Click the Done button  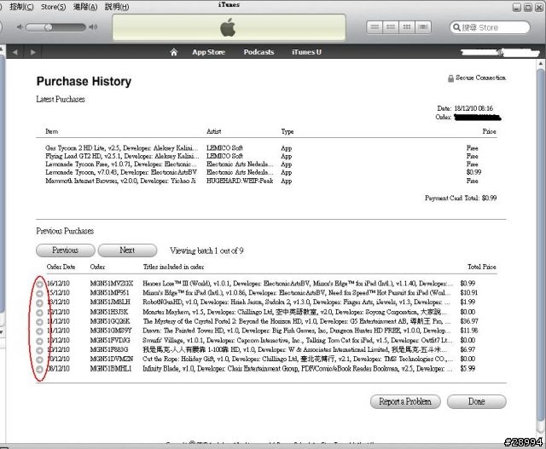tap(477, 401)
